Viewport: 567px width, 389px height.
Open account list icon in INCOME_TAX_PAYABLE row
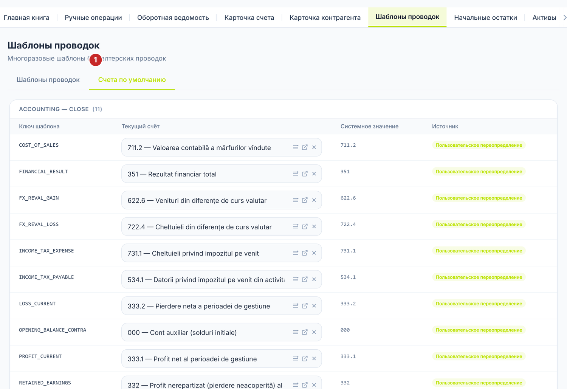point(296,279)
